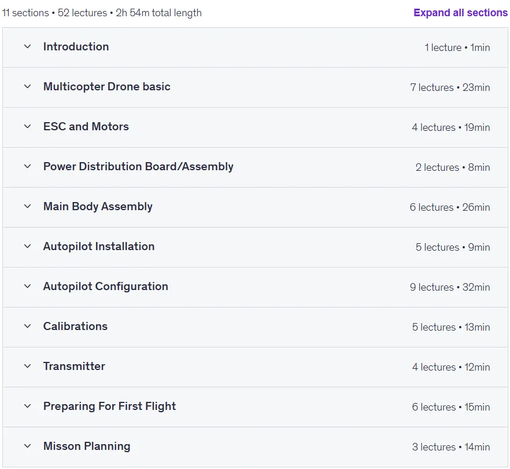The width and height of the screenshot is (510, 469).
Task: Click Main Body Assembly 6 lectures label
Action: pyautogui.click(x=431, y=207)
